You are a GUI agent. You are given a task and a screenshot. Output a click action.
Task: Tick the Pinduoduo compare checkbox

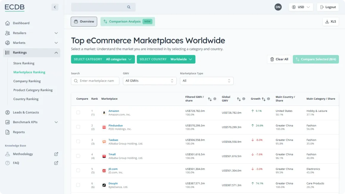pos(78,127)
